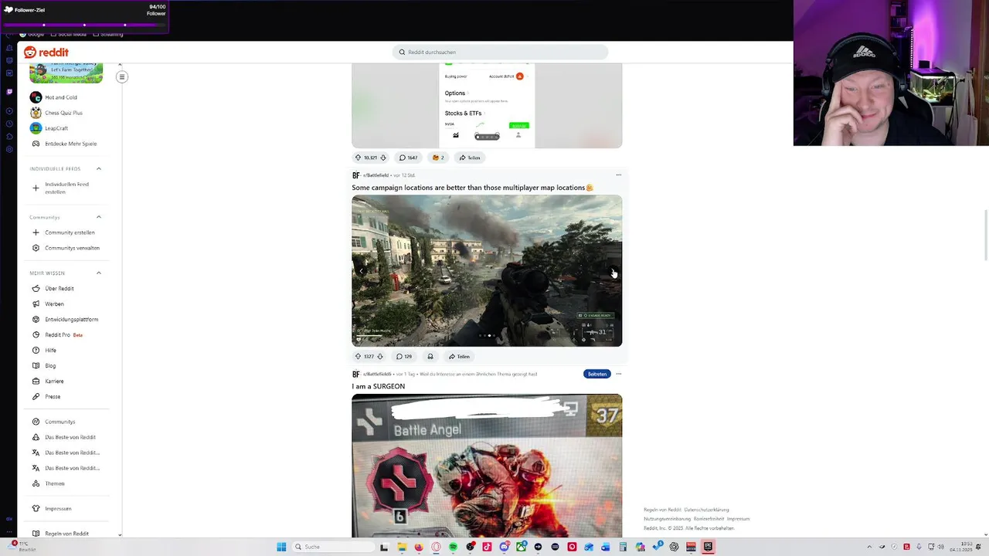Screen dimensions: 989x556
Task: Open the first 'Das Beste von Reddit' entry
Action: coord(70,437)
